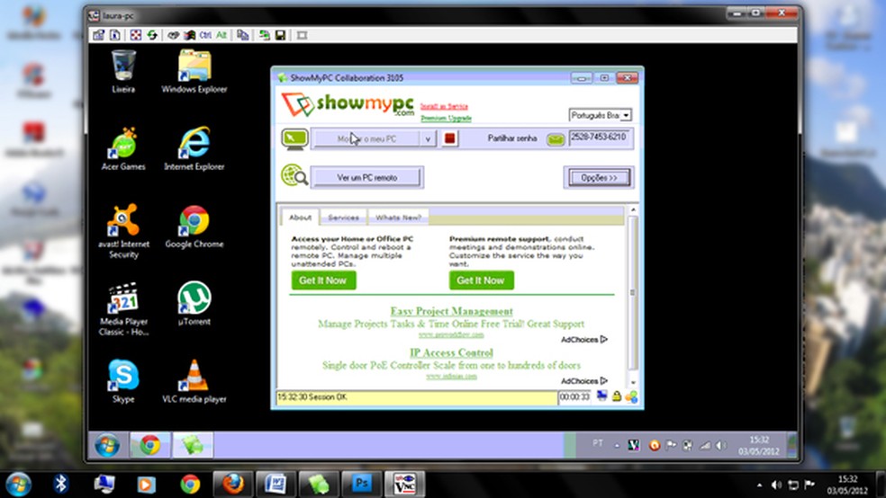
Task: Select VLC media player shortcut
Action: pos(194,380)
